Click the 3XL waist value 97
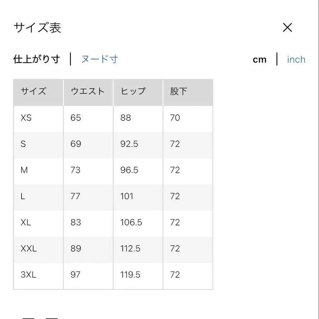 75,275
